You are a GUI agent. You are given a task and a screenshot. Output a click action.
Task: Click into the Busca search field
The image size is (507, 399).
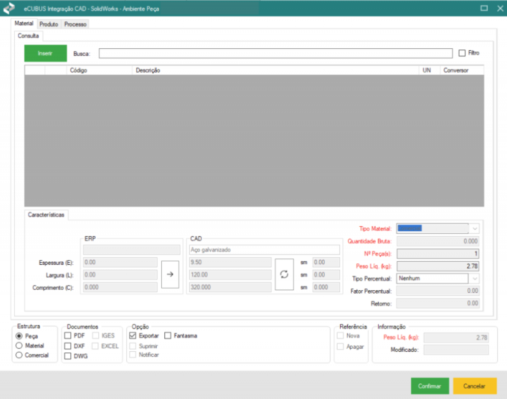pos(275,53)
